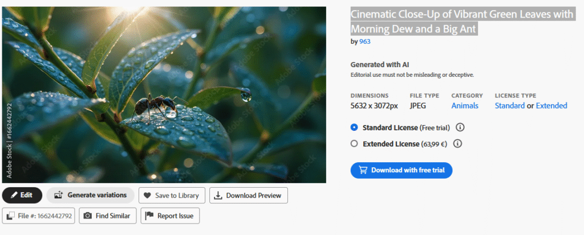Select the Extended License radio button
The image size is (584, 235).
click(x=354, y=144)
